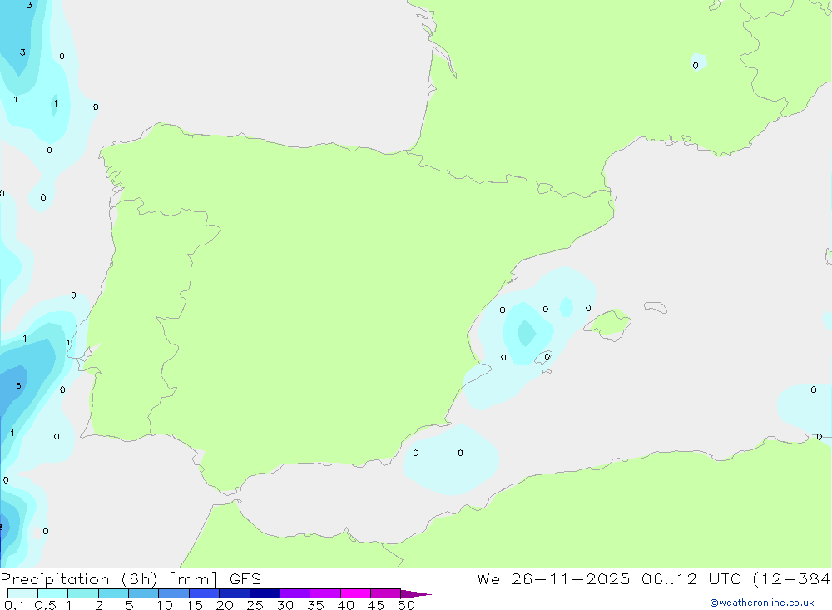Viewport: 832px width, 610px height.
Task: Click the legend label '0.1'
Action: [x=14, y=605]
